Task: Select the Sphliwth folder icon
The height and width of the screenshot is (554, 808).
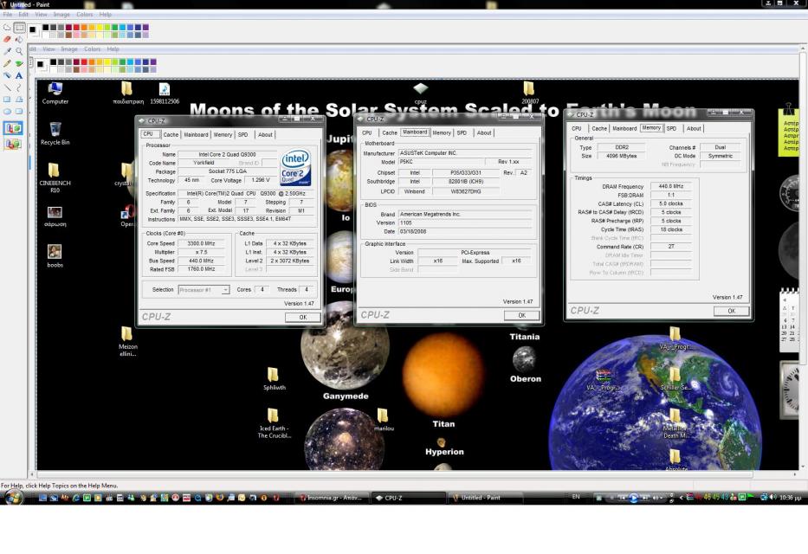Action: [x=274, y=379]
